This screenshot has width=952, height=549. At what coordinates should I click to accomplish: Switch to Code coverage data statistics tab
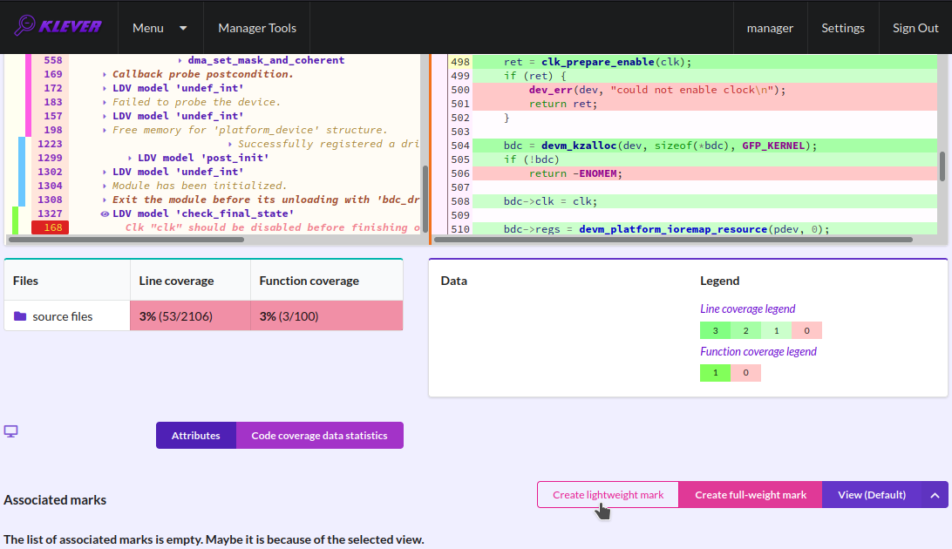click(x=319, y=436)
